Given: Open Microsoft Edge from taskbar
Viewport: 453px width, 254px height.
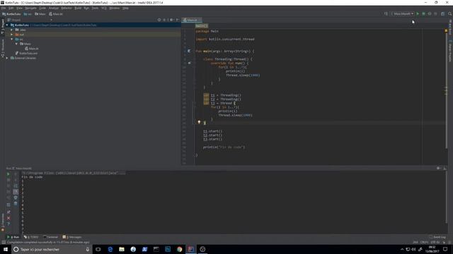Looking at the screenshot, I should point(110,249).
